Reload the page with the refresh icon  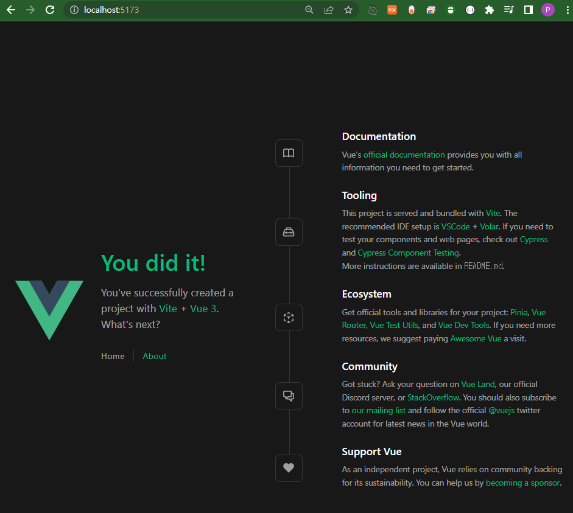(x=50, y=10)
